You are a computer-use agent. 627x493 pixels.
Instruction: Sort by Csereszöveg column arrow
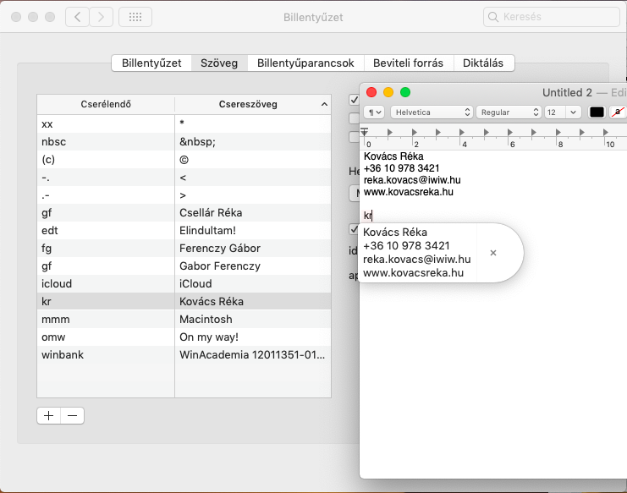coord(324,104)
